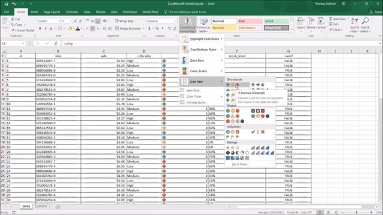Toggle Center horizontal alignment
This screenshot has width=383, height=215.
pyautogui.click(x=93, y=29)
